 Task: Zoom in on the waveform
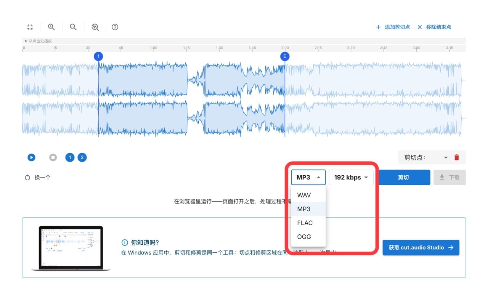coord(51,27)
